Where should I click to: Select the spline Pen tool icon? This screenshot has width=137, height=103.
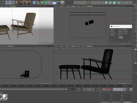click(x=38, y=3)
